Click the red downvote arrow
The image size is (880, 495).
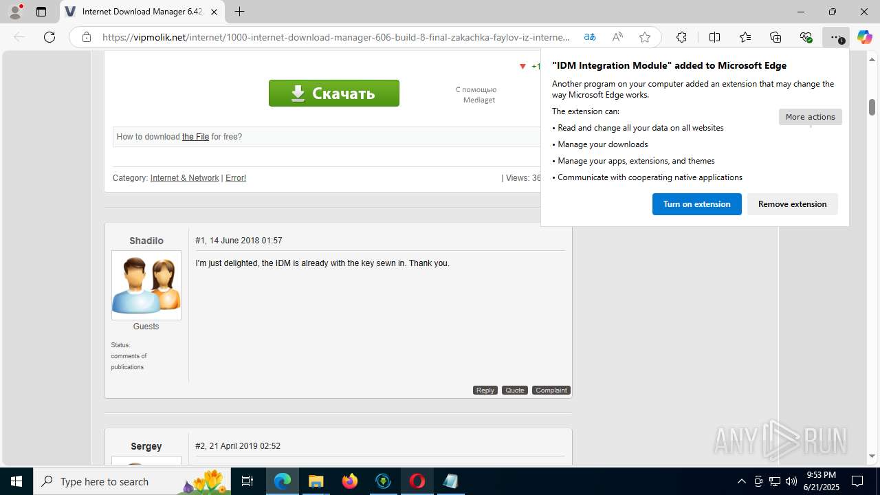click(x=522, y=67)
